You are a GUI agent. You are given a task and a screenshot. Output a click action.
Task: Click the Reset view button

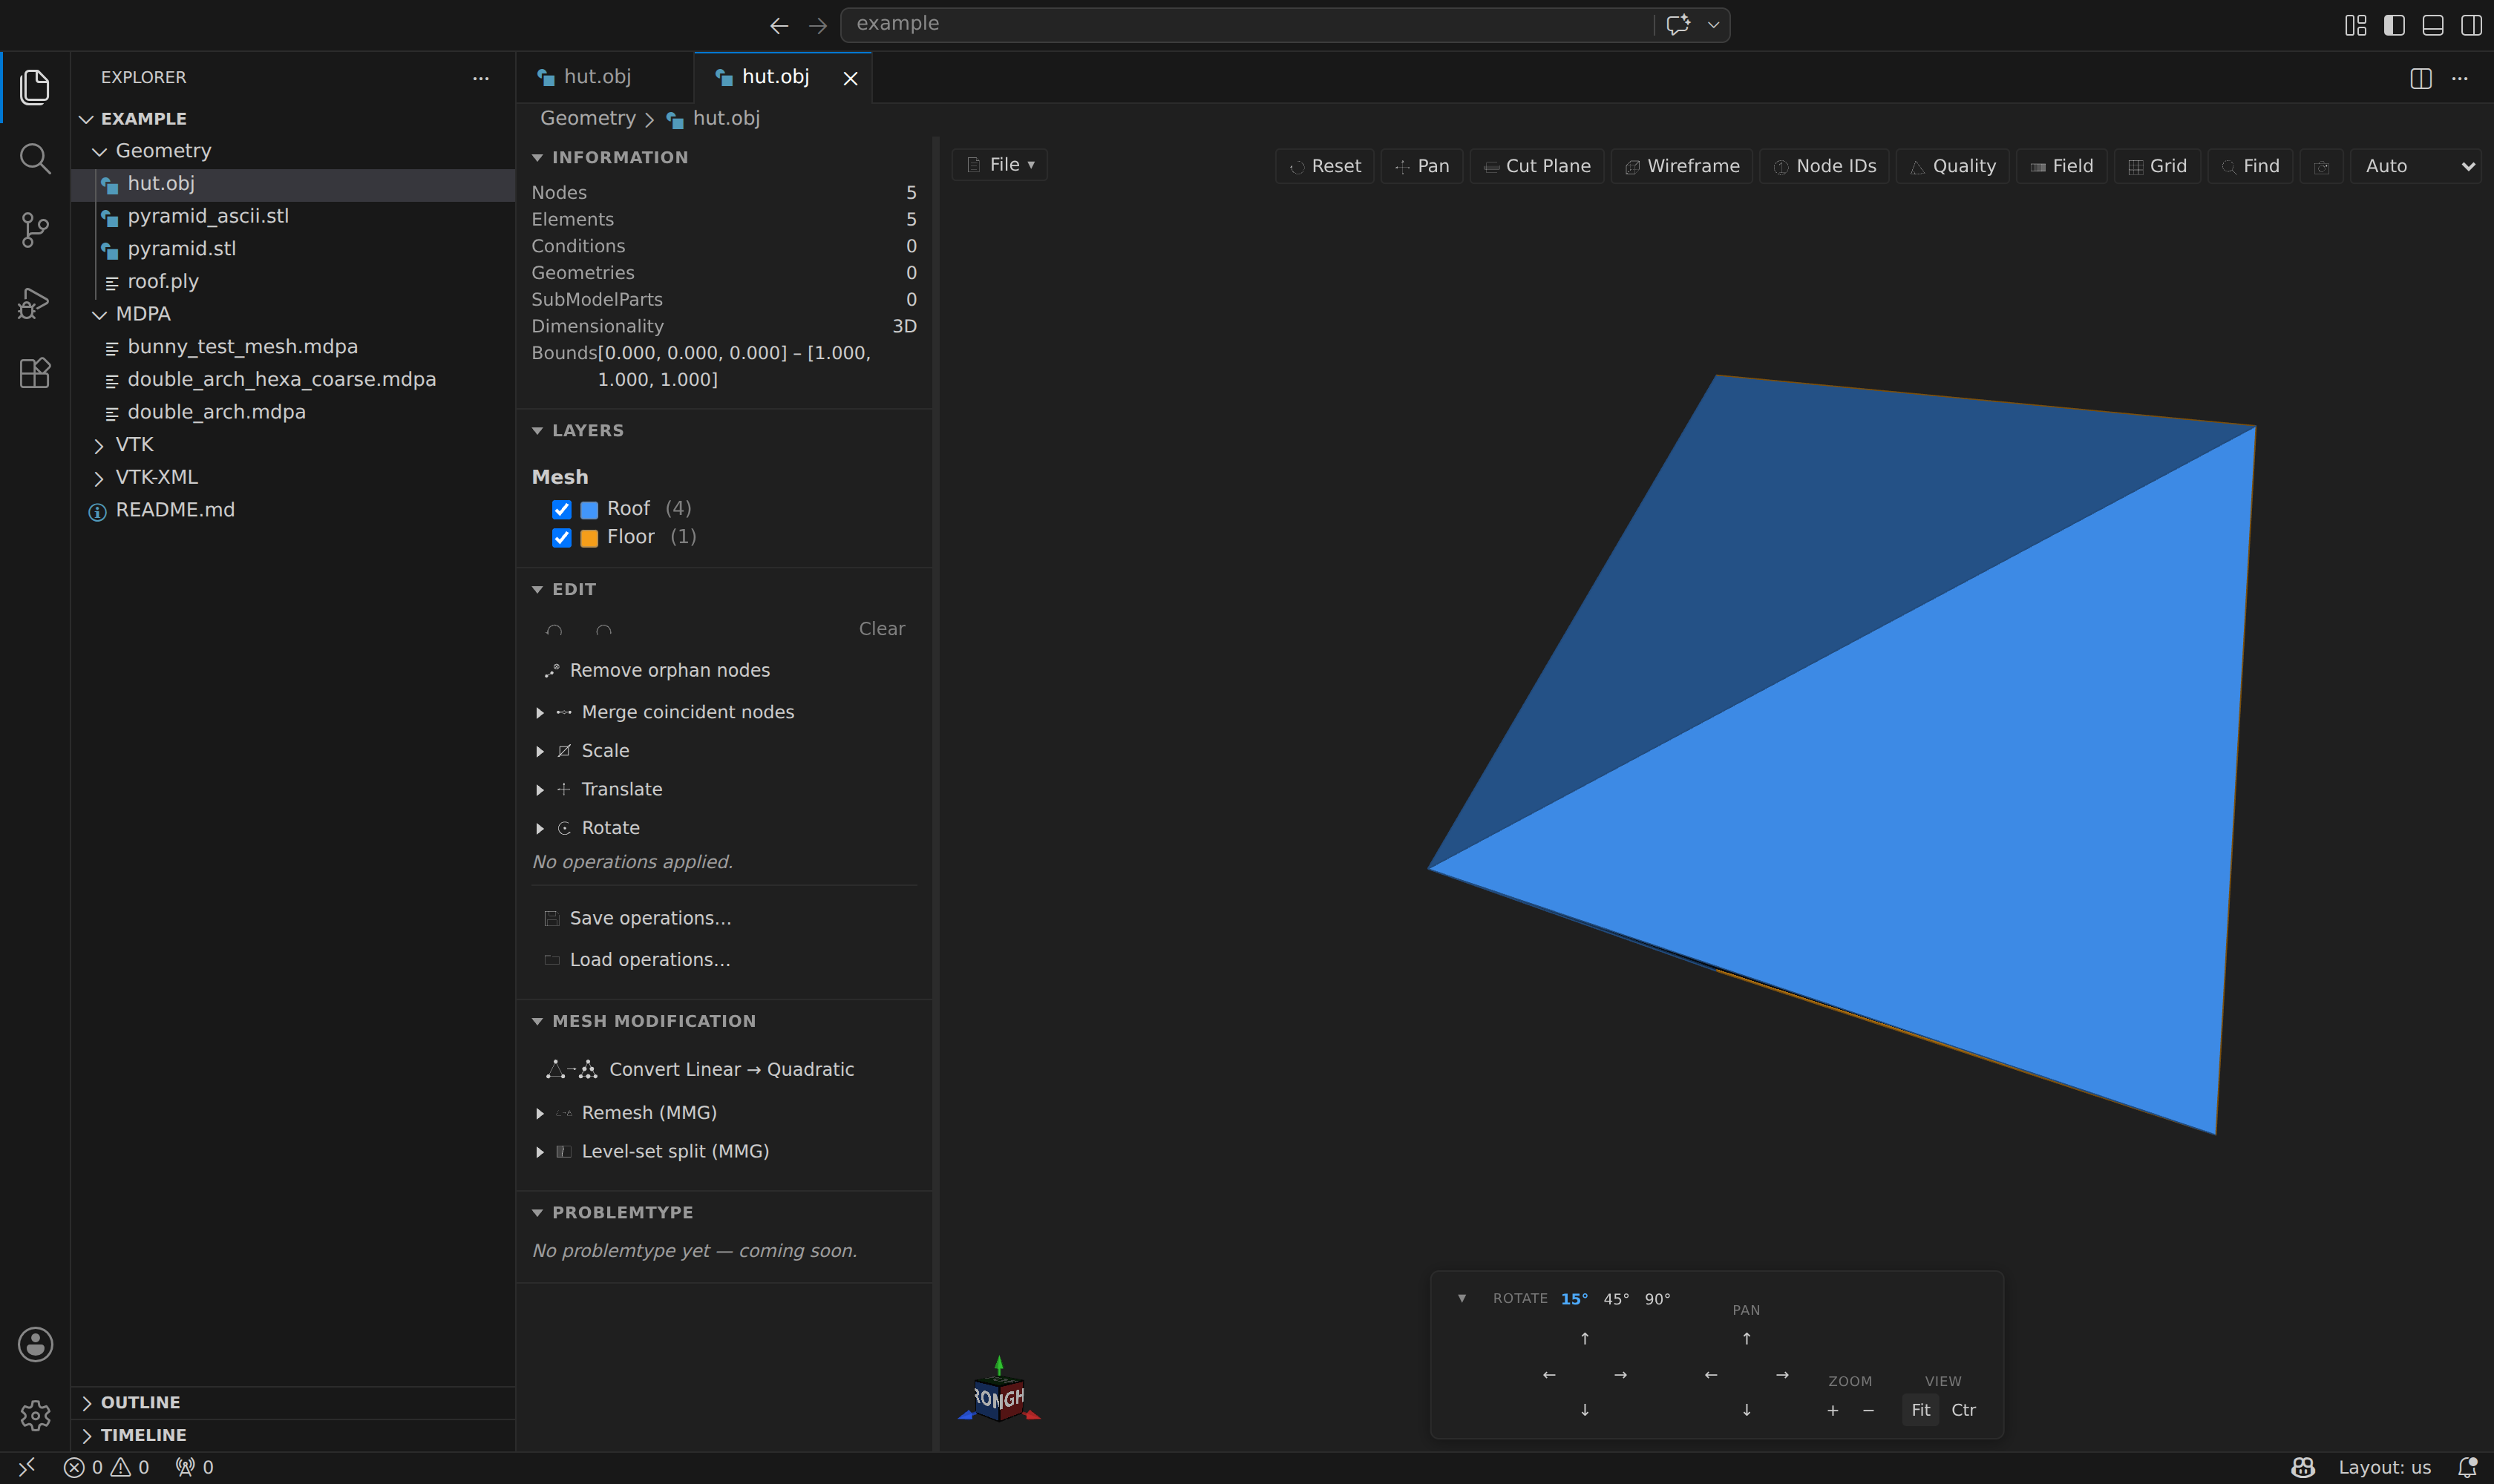tap(1324, 166)
